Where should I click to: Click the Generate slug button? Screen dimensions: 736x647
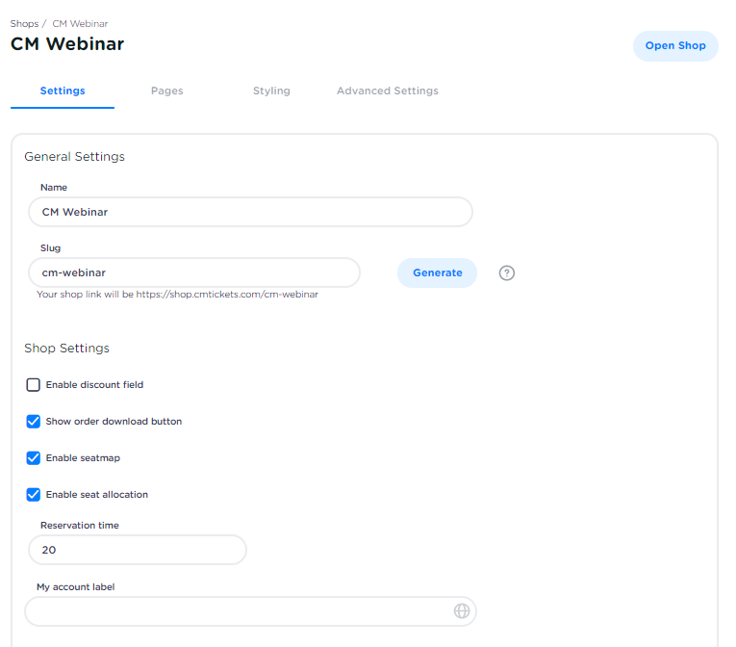(x=437, y=272)
